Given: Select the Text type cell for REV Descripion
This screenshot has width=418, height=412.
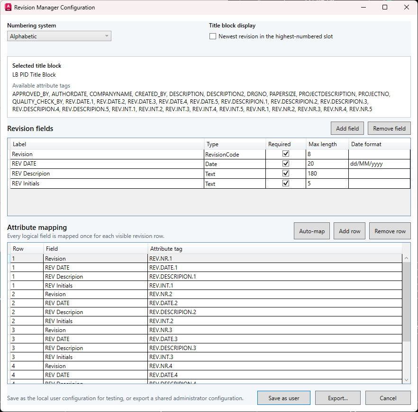Looking at the screenshot, I should (235, 174).
